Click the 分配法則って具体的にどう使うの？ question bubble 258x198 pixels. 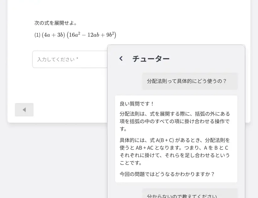click(x=190, y=81)
